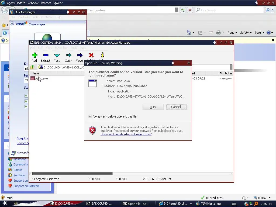Image resolution: width=276 pixels, height=207 pixels.
Task: Click the Run button
Action: click(153, 107)
